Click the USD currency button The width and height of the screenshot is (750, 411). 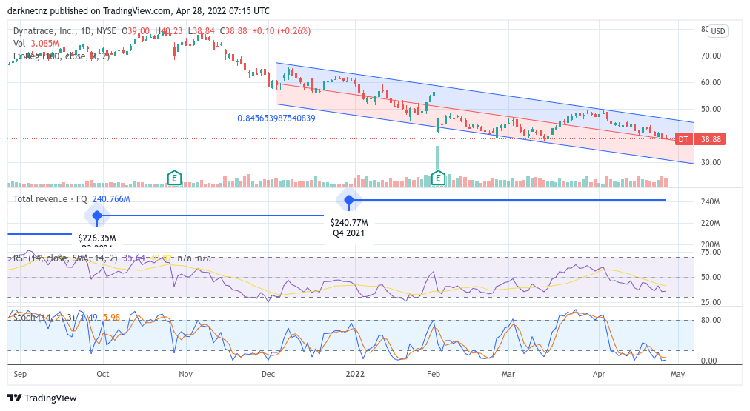717,31
